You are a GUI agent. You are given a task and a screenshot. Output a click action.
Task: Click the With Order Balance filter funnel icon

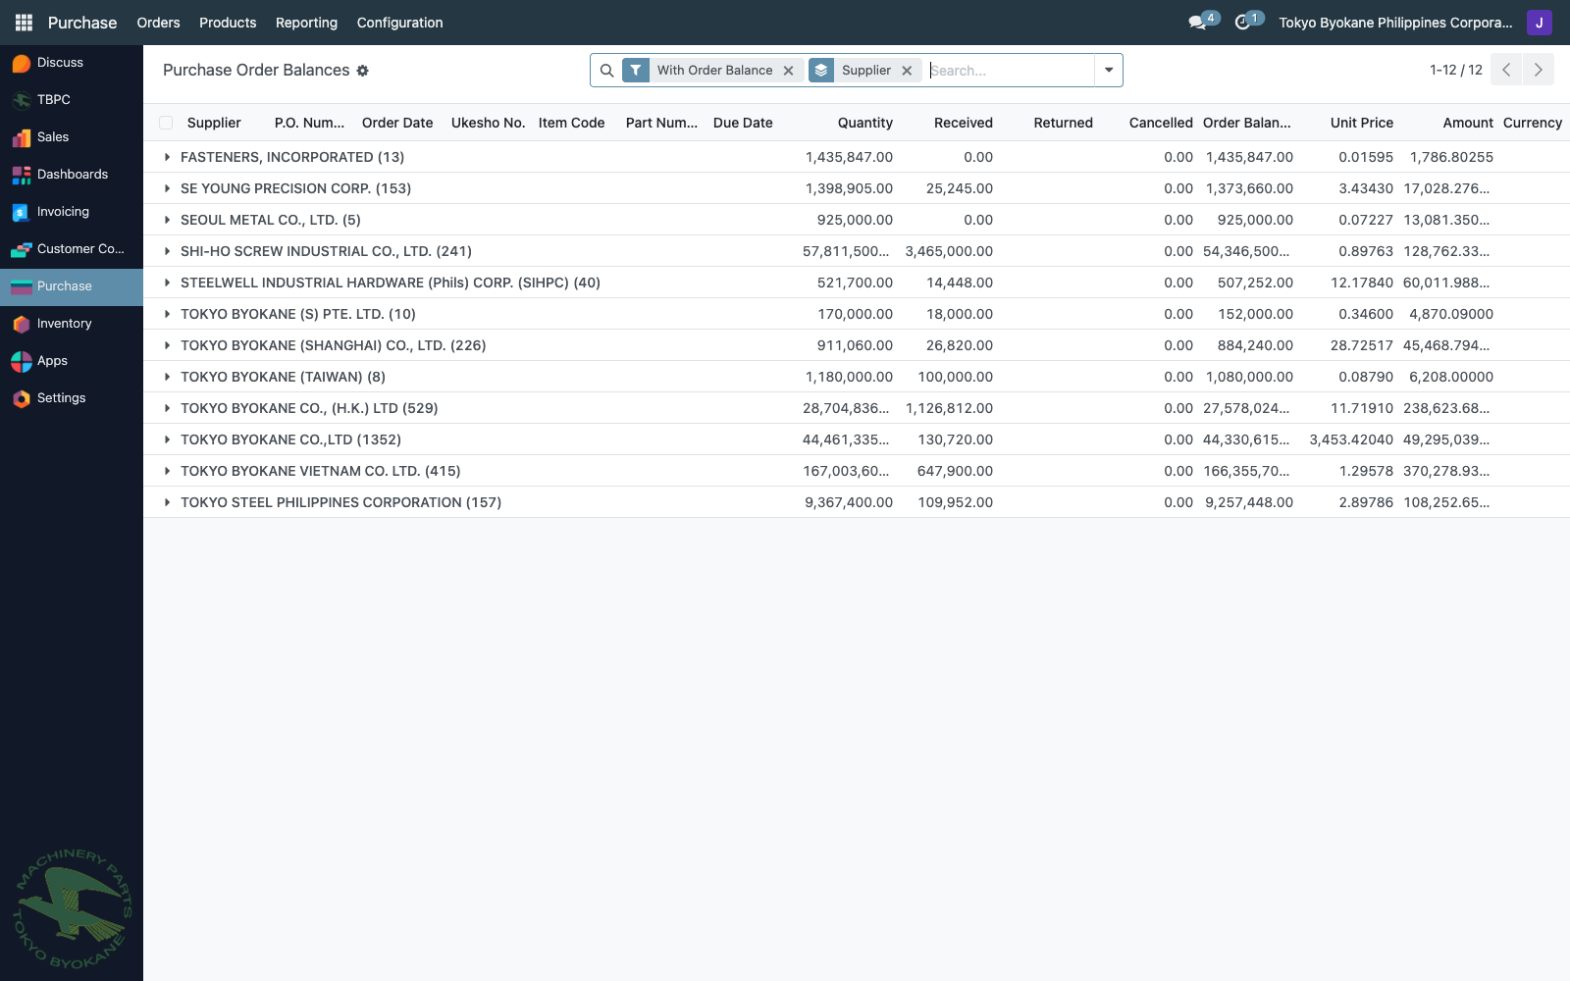coord(636,71)
